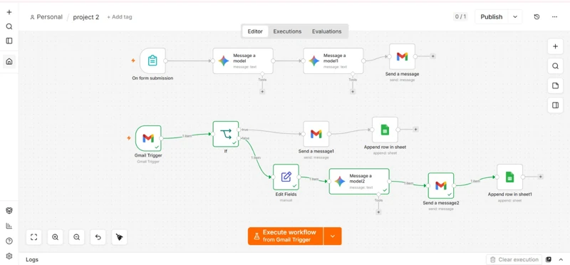Screen dimensions: 570x265
Task: Add node after Append row in sheet
Action: (415, 130)
